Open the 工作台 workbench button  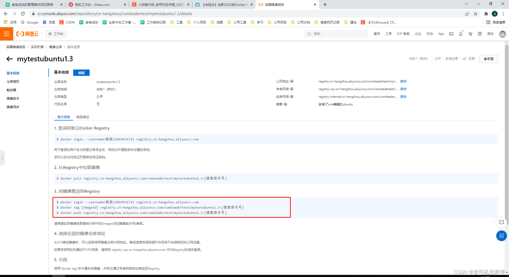tap(56, 34)
